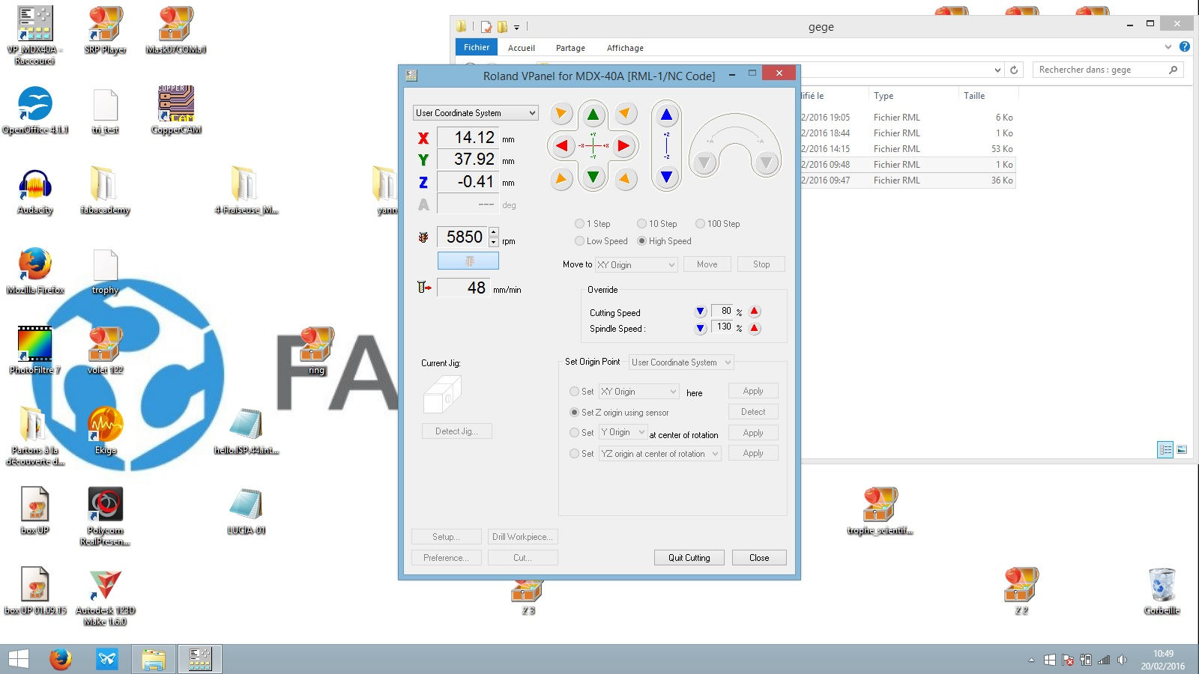Open the Corbeille recycle bin
1199x674 pixels.
[x=1162, y=592]
